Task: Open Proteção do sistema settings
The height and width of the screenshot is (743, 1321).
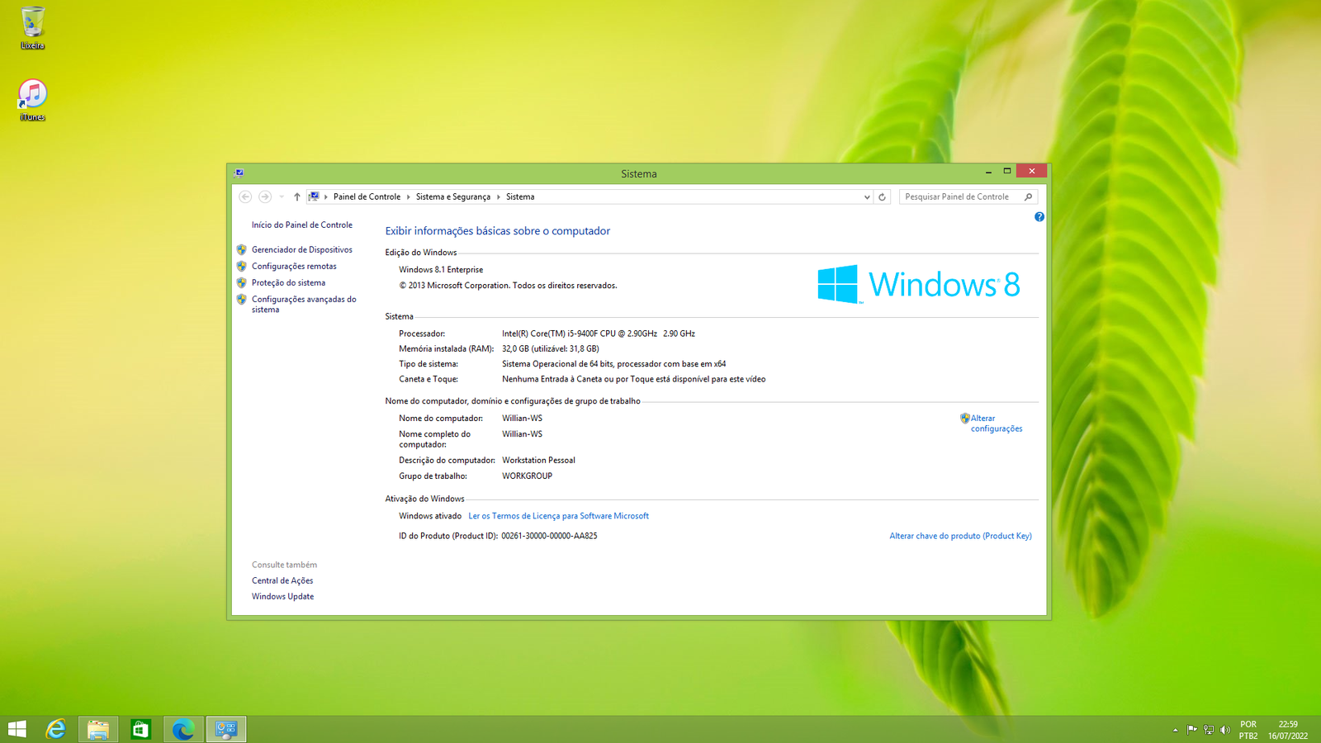Action: coord(287,282)
